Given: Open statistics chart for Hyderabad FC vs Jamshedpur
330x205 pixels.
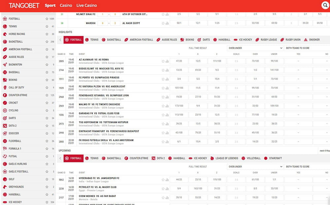Looking at the screenshot, I should (x=167, y=180).
